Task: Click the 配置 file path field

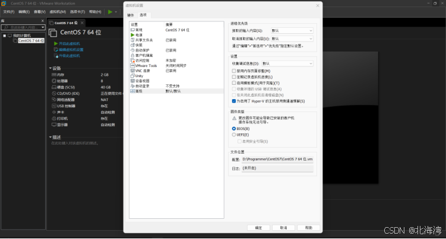Action: click(x=277, y=159)
